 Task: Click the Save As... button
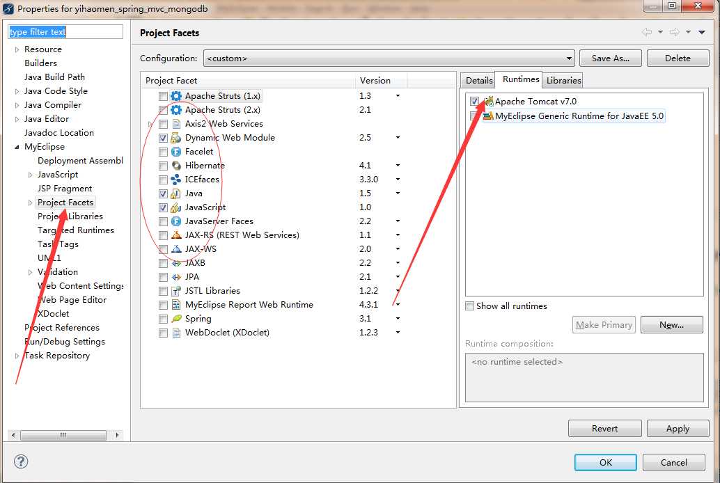pyautogui.click(x=610, y=58)
